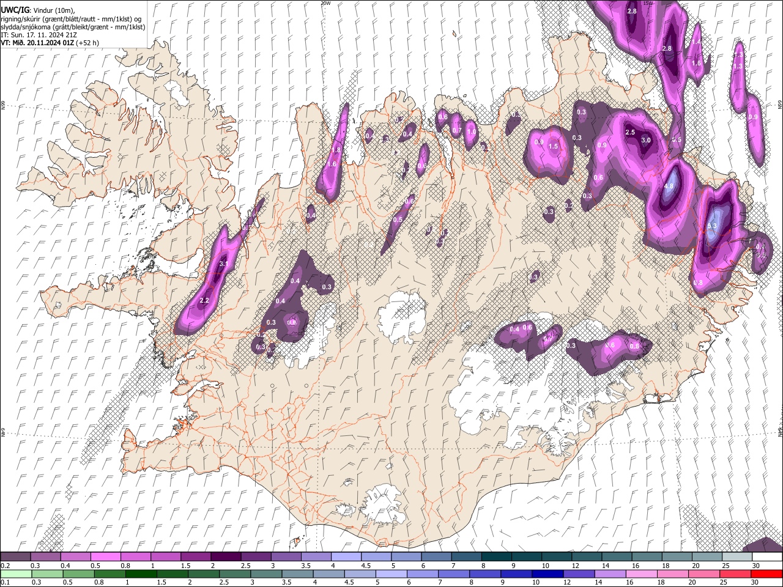
Task: Pick the dark teal 8 swatch, snow scale
Action: (x=497, y=557)
